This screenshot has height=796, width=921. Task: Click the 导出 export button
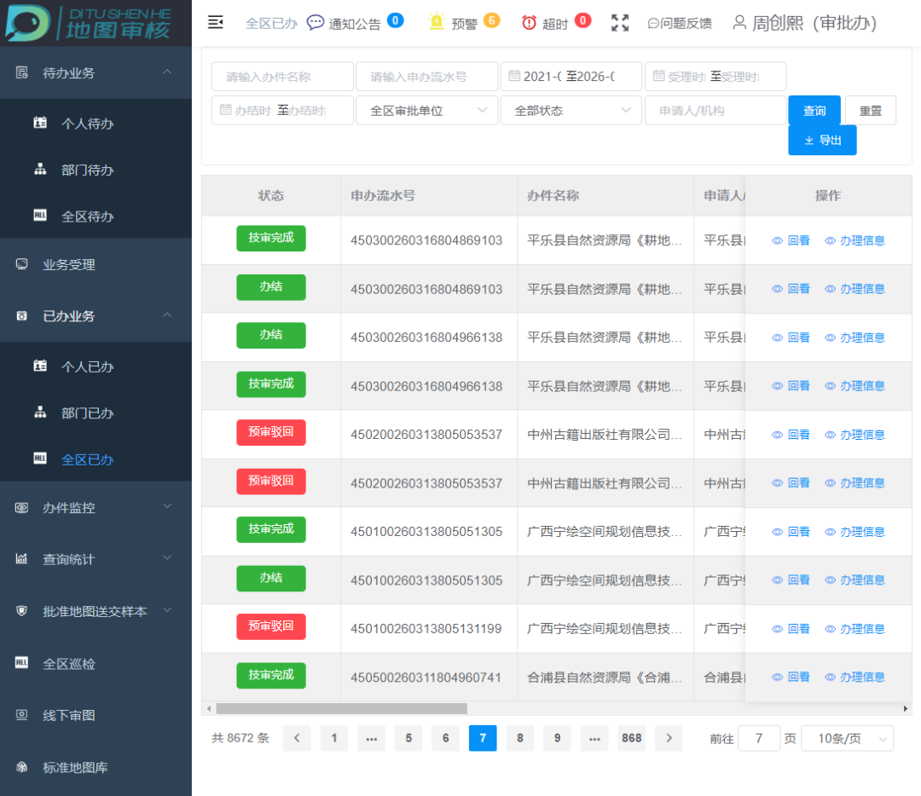822,141
